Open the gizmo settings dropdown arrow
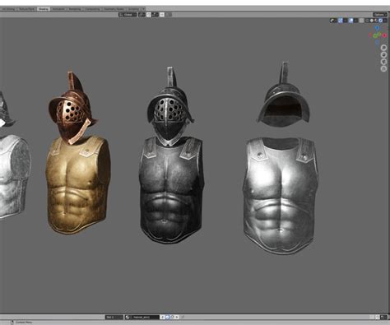 [346, 21]
